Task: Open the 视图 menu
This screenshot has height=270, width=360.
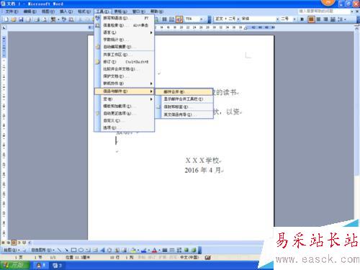Action: click(x=48, y=12)
